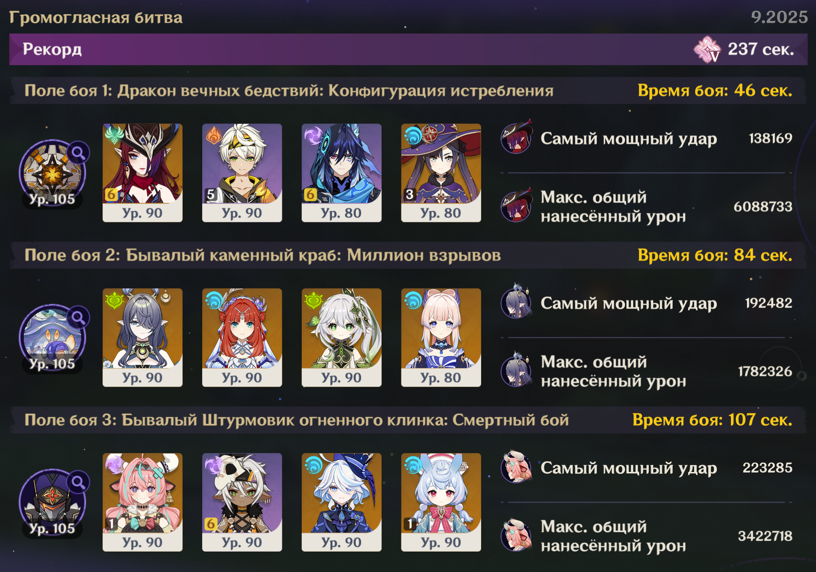Click the blue top-hat hydro character portrait

[x=342, y=502]
